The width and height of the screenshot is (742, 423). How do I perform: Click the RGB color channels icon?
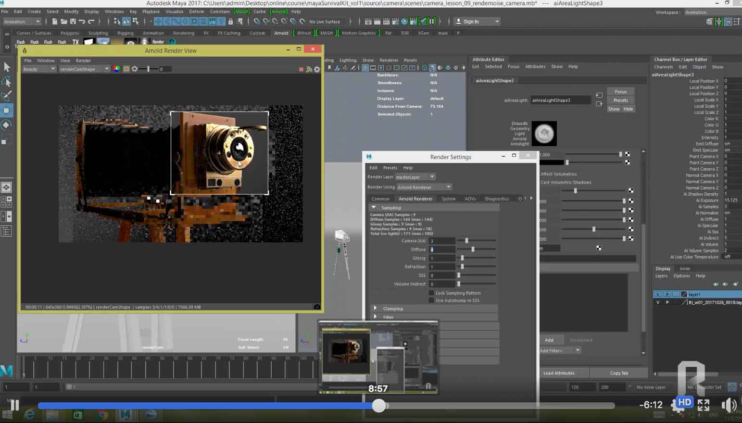116,69
